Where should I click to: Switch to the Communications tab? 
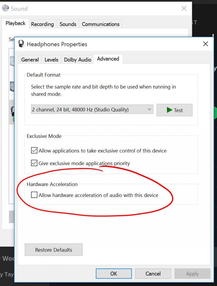tap(100, 24)
